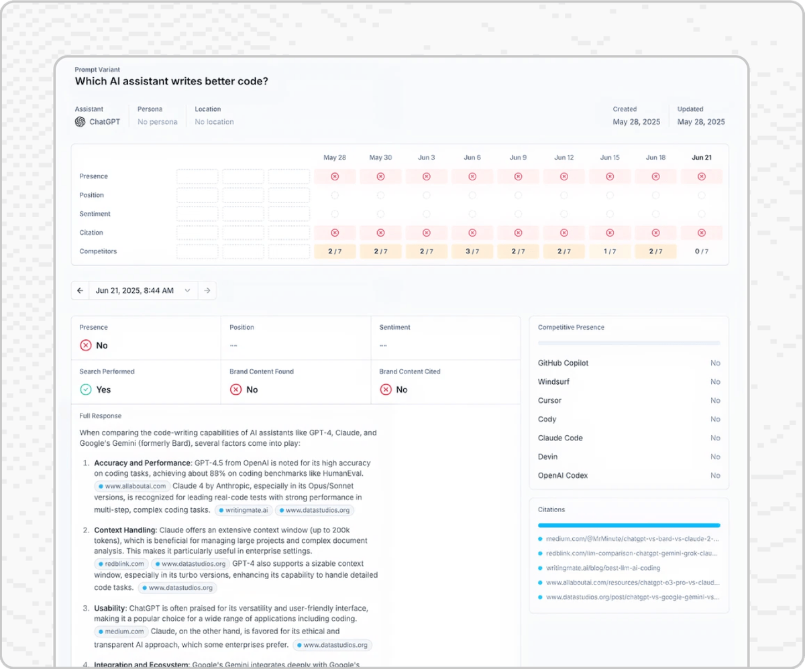
Task: Click the Devin competitor row
Action: tap(629, 457)
